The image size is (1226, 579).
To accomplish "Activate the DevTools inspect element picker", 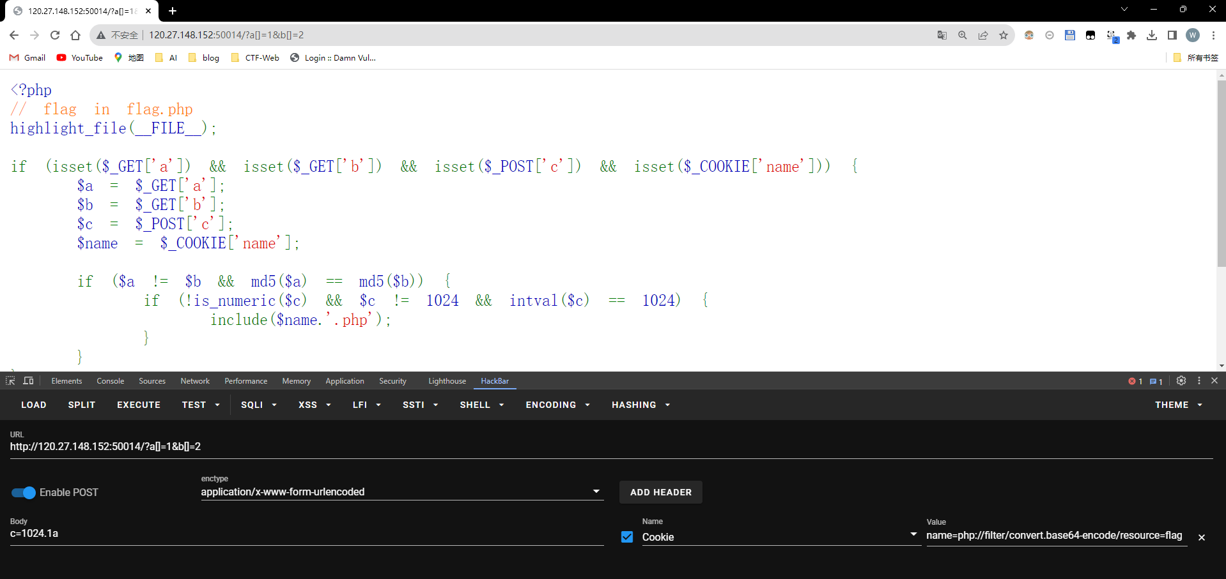I will coord(10,380).
